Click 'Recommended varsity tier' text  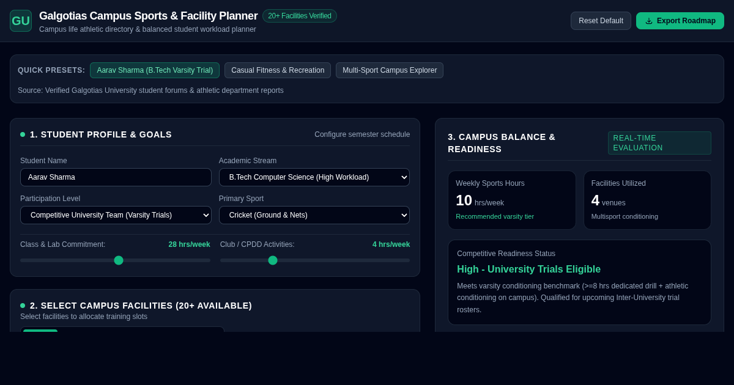coord(495,216)
